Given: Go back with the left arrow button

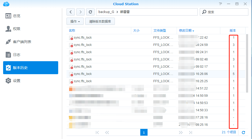Looking at the screenshot, I should tap(71, 12).
